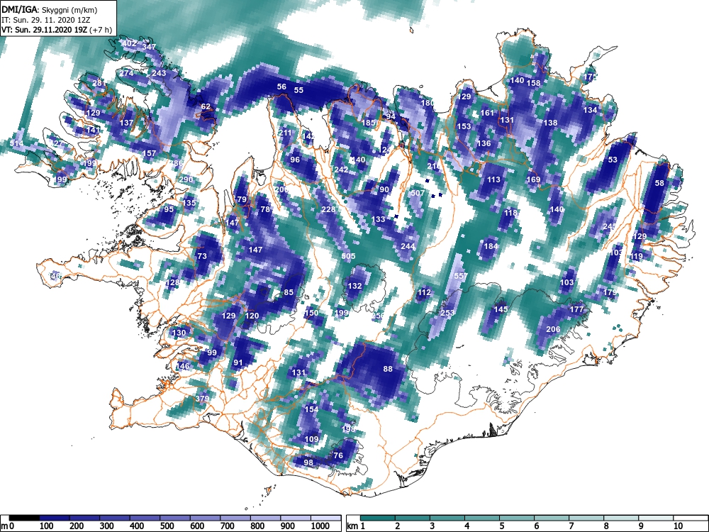Click the '228' visibility value
This screenshot has height=532, width=709.
tap(328, 209)
